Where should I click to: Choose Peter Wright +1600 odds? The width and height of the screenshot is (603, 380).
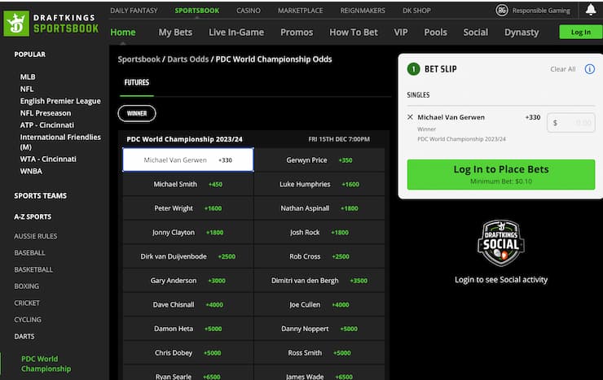coord(188,208)
